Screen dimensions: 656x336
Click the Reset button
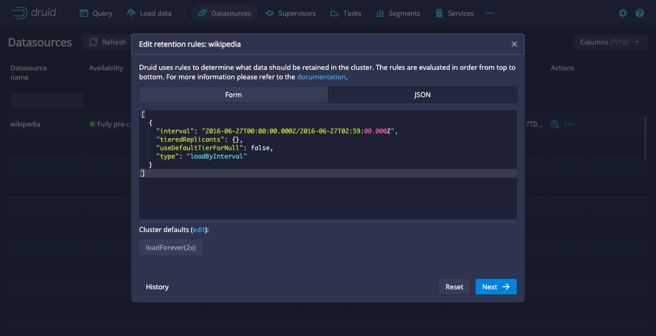pyautogui.click(x=454, y=287)
